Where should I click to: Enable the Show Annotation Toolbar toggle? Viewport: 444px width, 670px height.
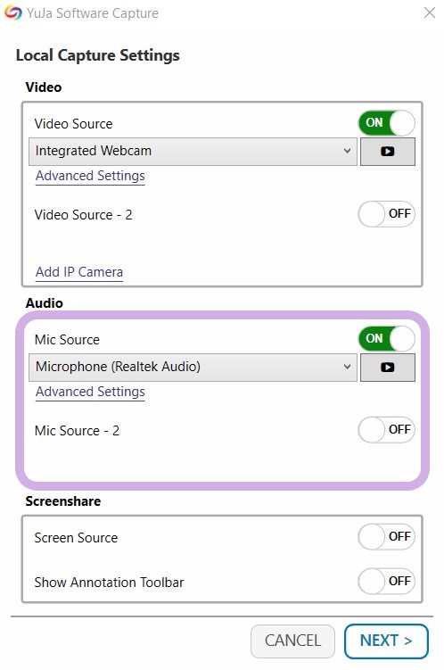386,581
